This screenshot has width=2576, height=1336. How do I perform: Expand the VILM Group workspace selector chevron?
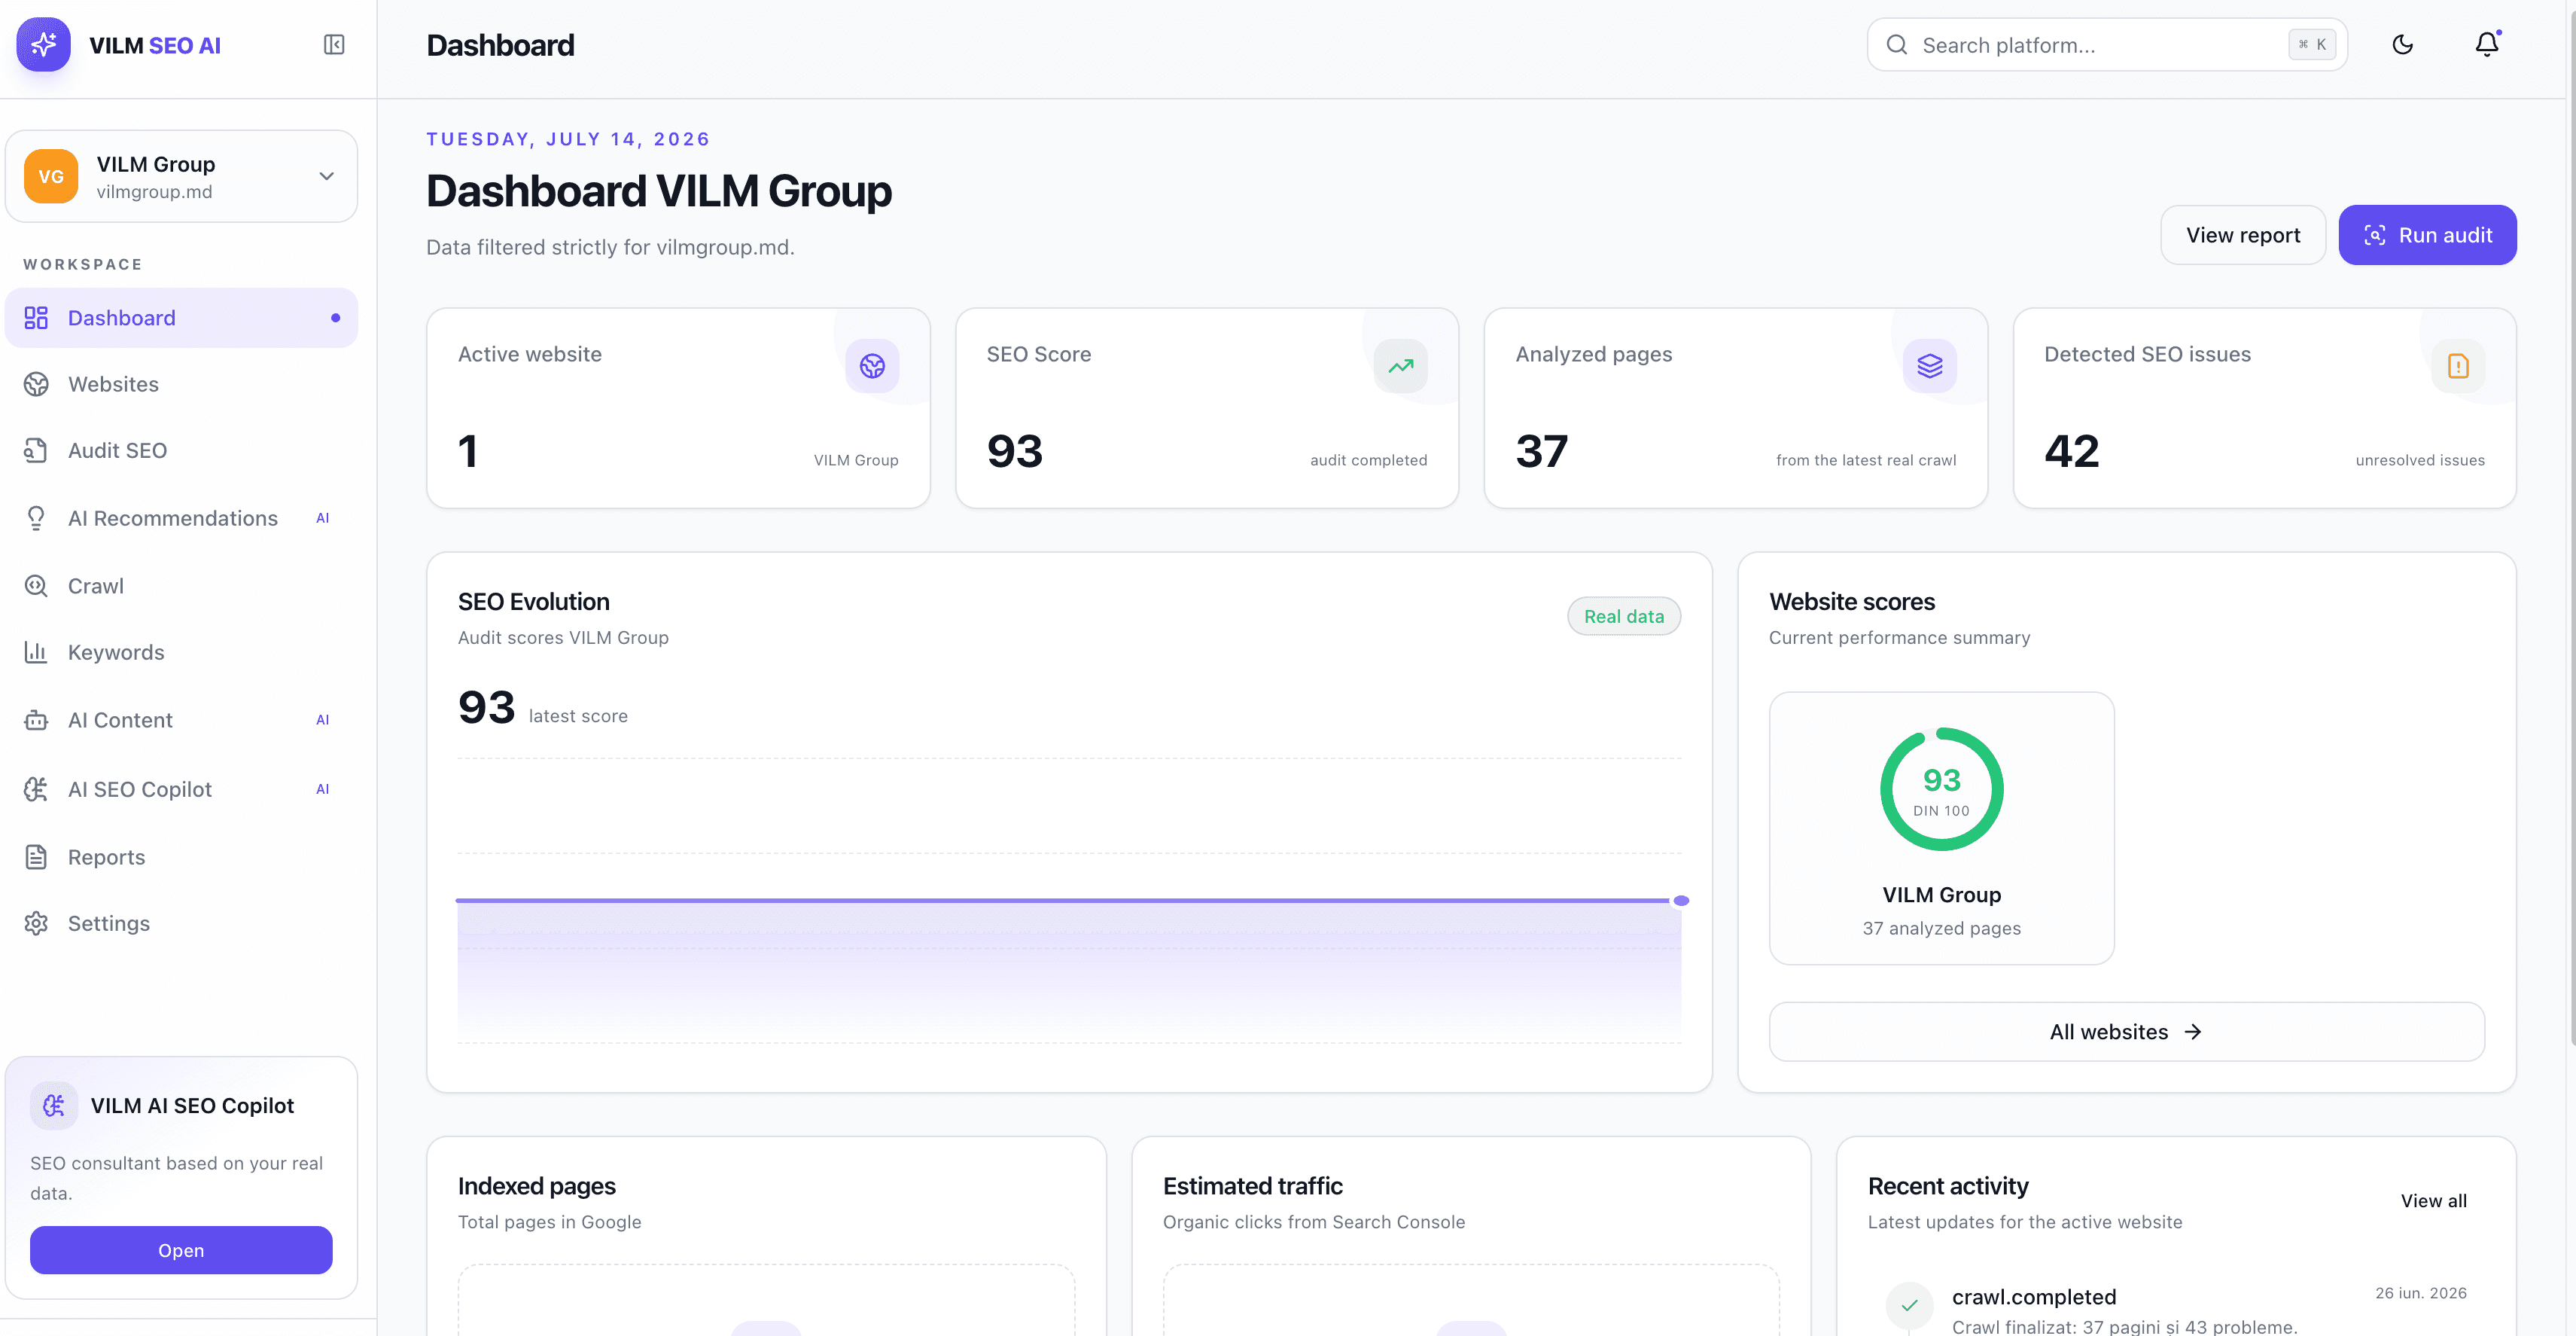(327, 176)
